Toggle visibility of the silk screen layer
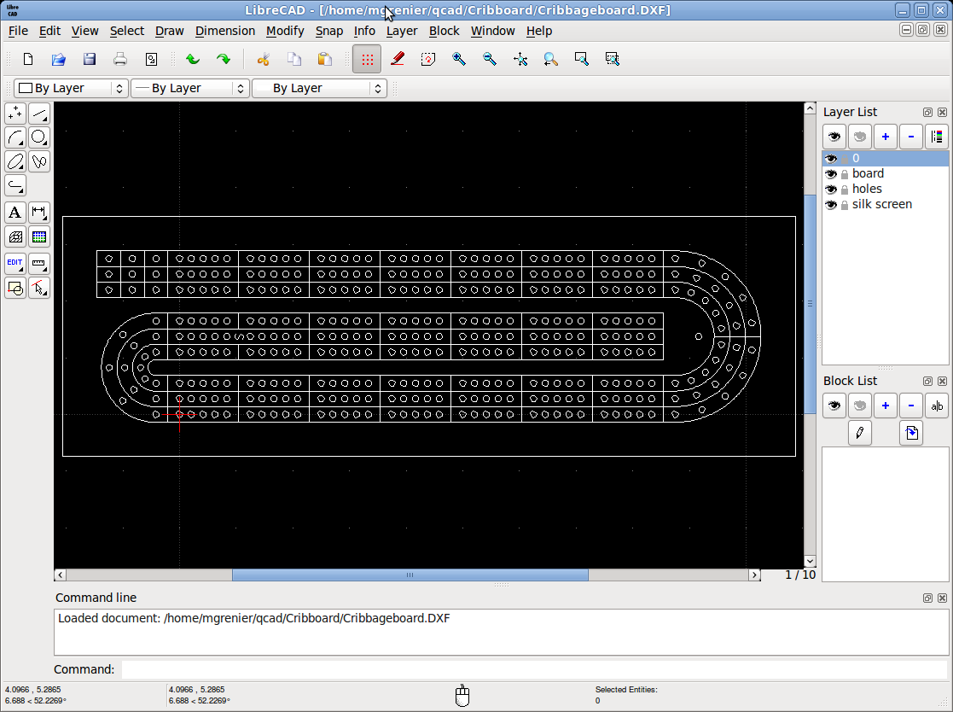Image resolution: width=953 pixels, height=712 pixels. pos(831,204)
